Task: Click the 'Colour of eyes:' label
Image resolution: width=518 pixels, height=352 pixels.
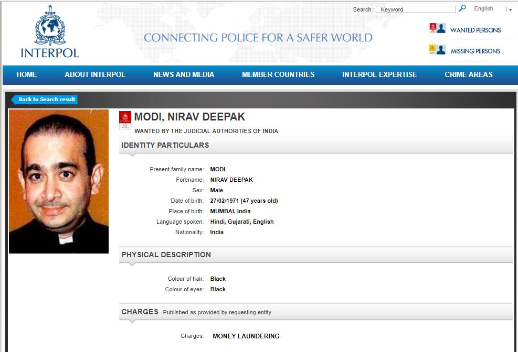Action: 184,289
